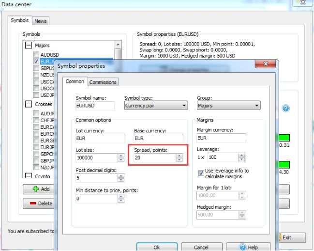Screen dimensions: 314x251
Task: Click the Majors group label
Action: click(42, 46)
